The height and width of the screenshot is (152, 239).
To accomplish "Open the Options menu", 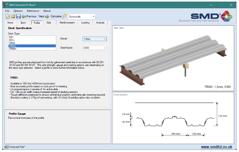I will coord(18,11).
